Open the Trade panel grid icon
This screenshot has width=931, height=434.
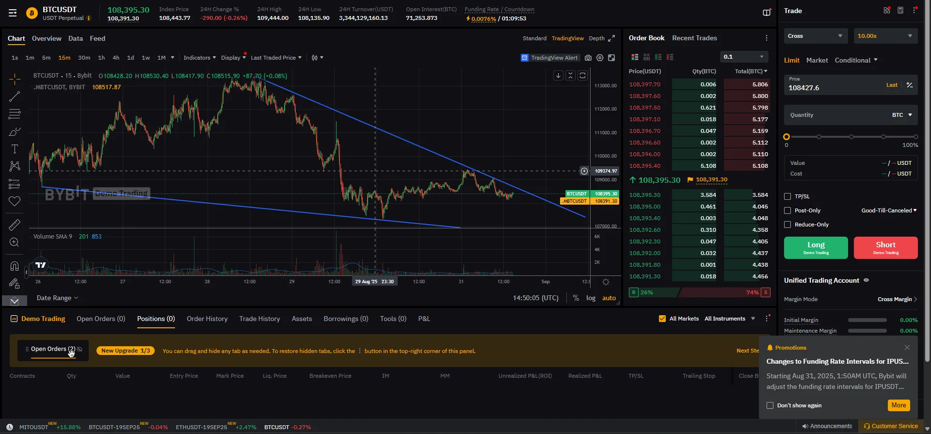(x=887, y=10)
